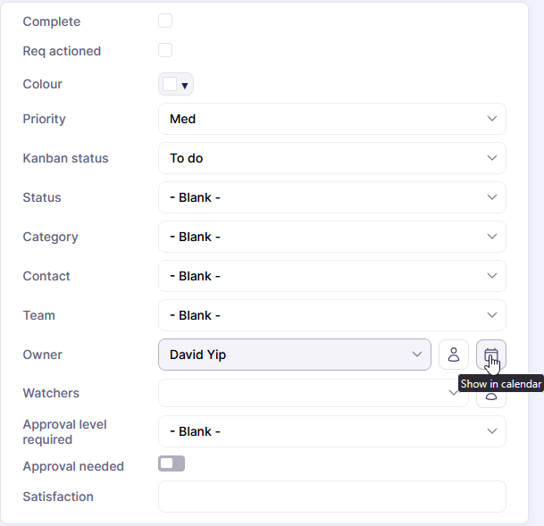Screen dimensions: 544x526
Task: Click the Priority field chevron arrow
Action: [492, 119]
